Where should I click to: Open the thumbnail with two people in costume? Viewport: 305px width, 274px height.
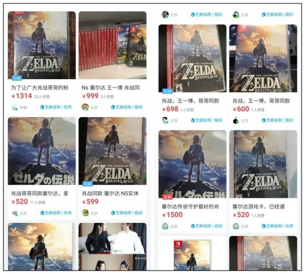point(113,246)
